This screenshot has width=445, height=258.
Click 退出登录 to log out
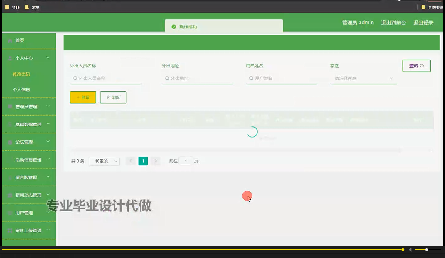423,22
